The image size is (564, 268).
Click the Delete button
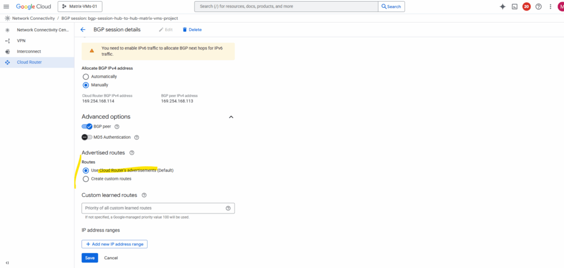coord(192,30)
